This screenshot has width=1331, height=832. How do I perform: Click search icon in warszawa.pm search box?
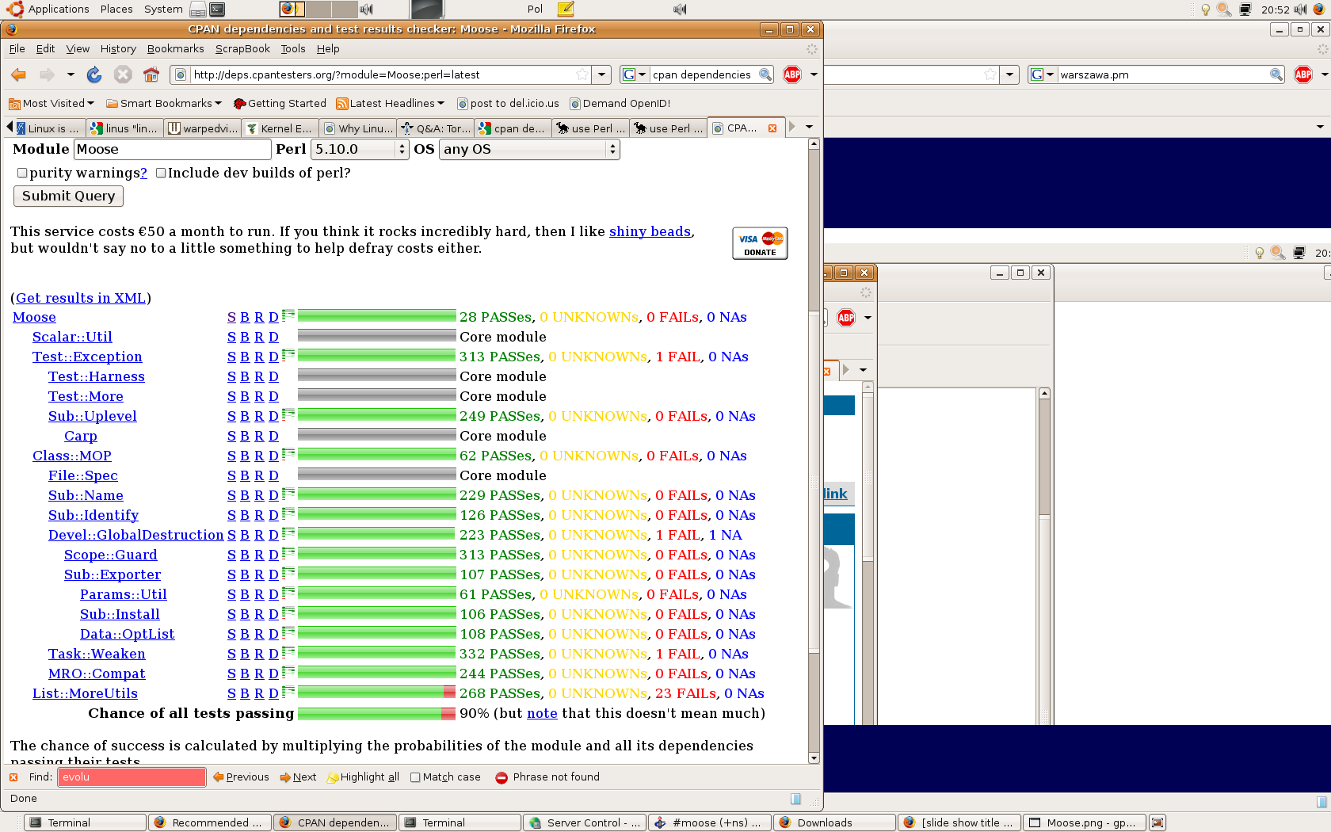tap(1276, 74)
